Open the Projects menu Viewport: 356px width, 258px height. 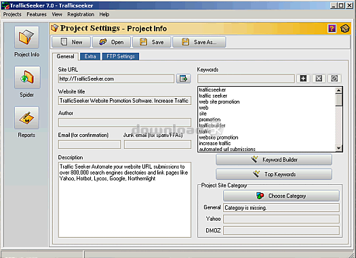pos(12,14)
